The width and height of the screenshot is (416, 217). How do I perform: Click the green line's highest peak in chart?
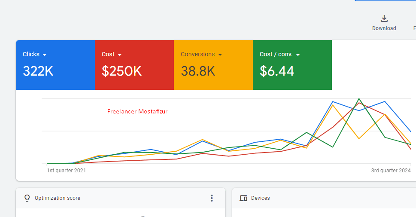point(359,99)
